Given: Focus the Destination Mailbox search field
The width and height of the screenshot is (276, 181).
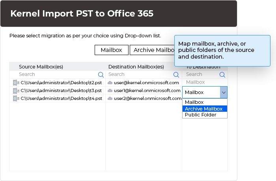Looking at the screenshot, I should tap(144, 74).
